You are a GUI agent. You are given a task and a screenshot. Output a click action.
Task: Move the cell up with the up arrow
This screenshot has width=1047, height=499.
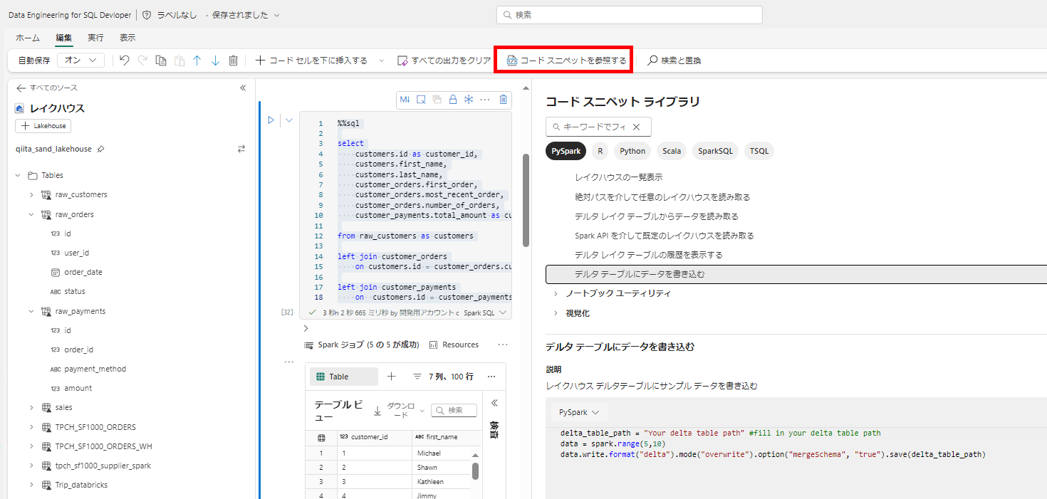coord(197,61)
